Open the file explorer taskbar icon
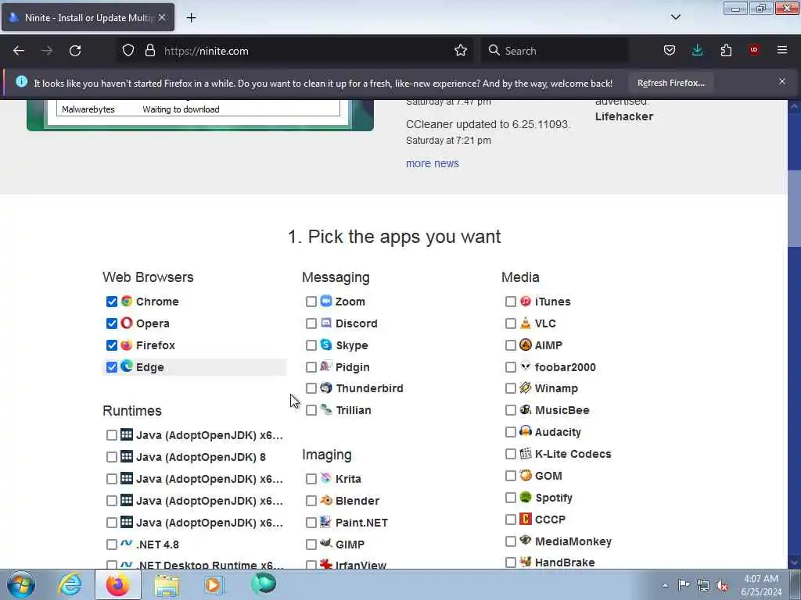 [167, 584]
